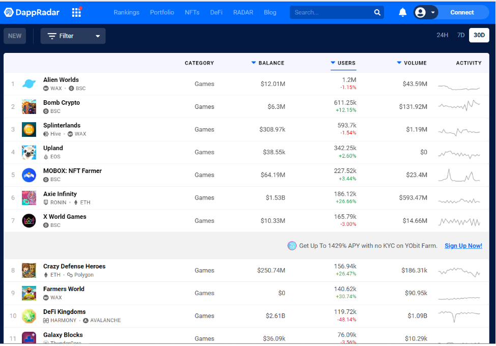Open the notifications bell
The image size is (496, 346).
(x=402, y=12)
